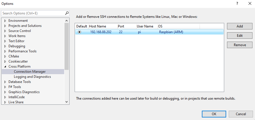
Task: Close the Options dialog window
Action: [x=250, y=3]
